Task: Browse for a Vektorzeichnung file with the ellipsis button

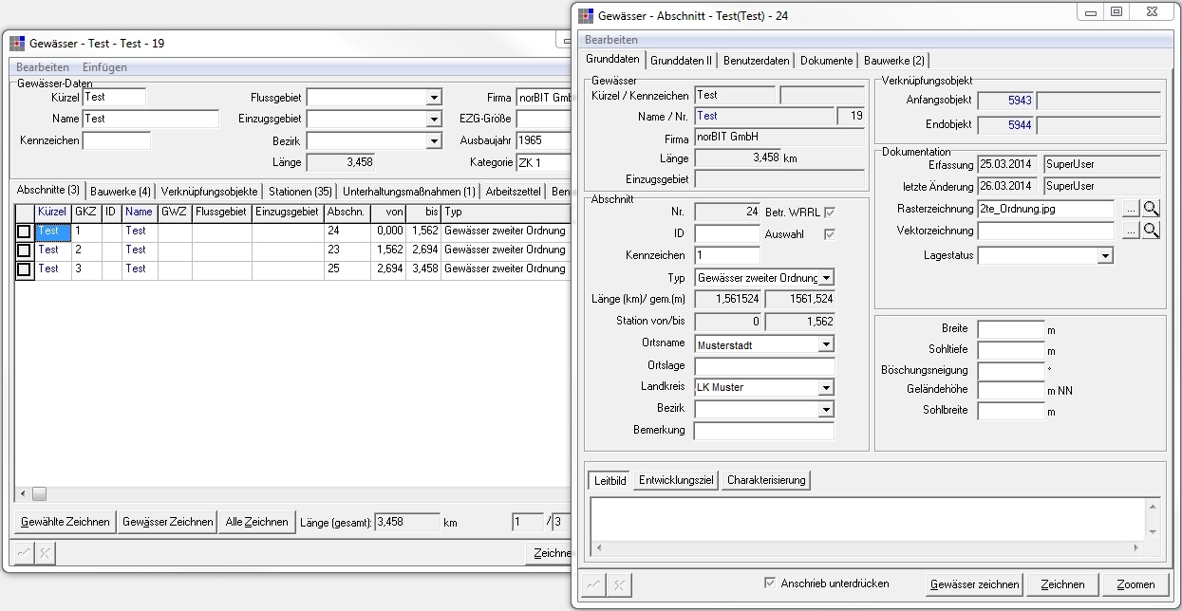Action: pyautogui.click(x=1131, y=231)
